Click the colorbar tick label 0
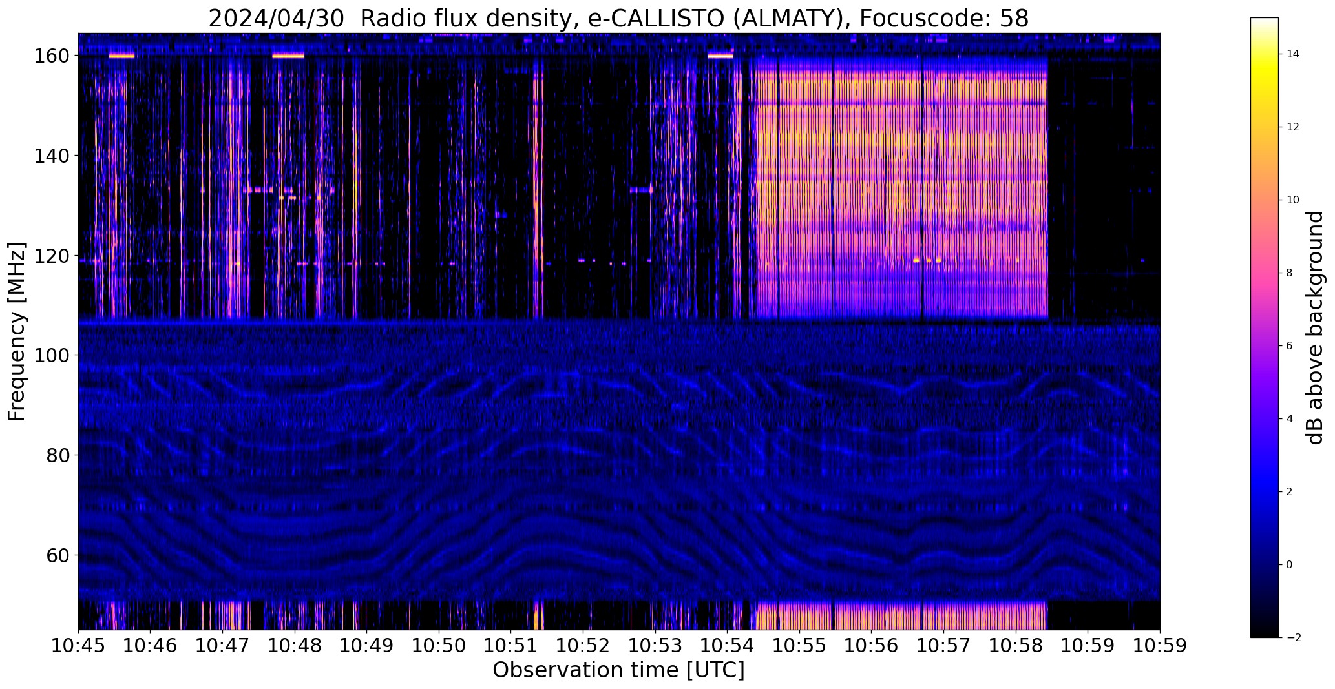This screenshot has width=1335, height=689. click(1290, 565)
